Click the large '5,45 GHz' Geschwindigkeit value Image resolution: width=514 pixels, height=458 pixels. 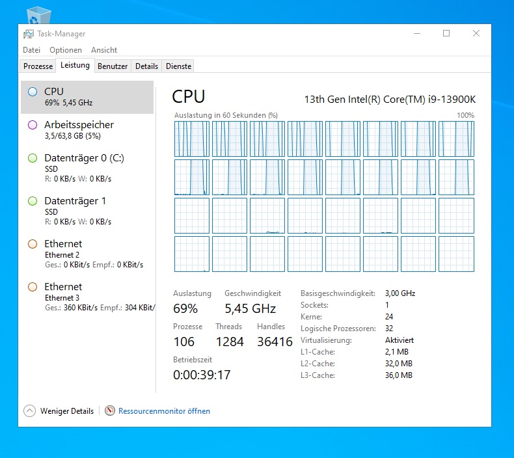click(250, 308)
